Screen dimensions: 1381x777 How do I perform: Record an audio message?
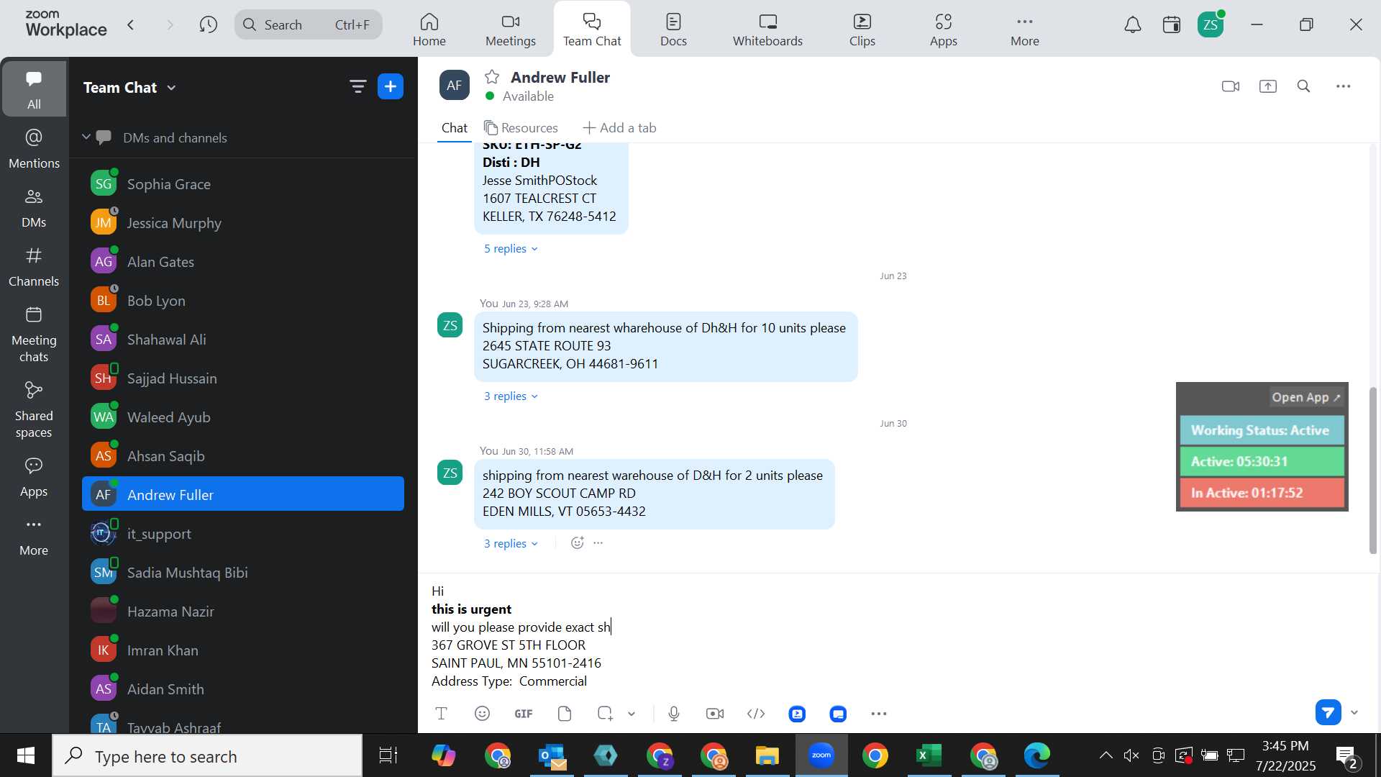[x=674, y=714]
